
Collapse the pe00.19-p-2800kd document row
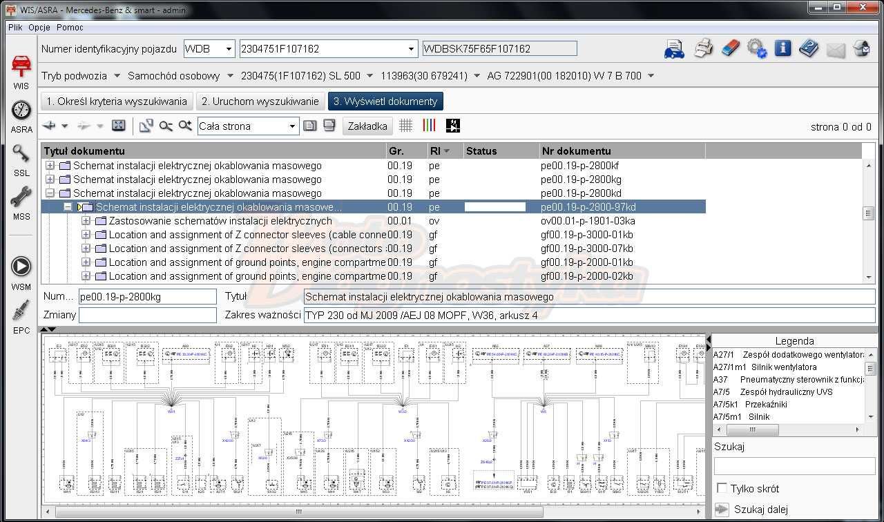[50, 193]
